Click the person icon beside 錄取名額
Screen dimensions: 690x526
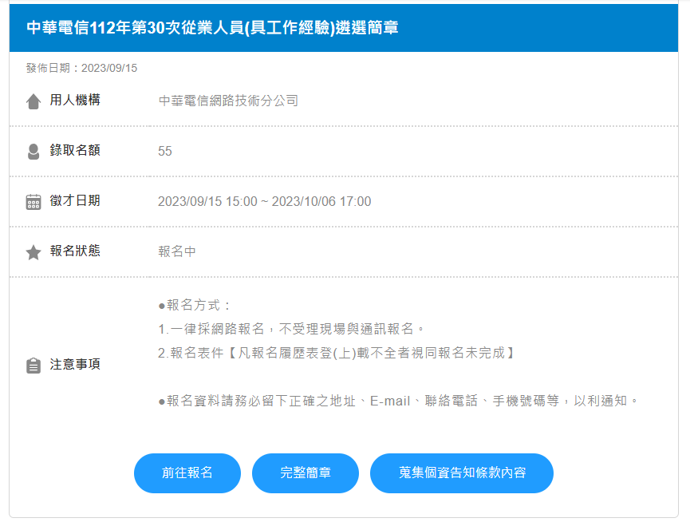coord(34,152)
